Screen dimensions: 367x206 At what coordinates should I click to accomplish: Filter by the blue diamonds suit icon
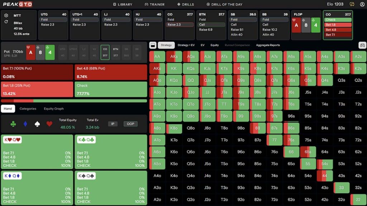25,124
